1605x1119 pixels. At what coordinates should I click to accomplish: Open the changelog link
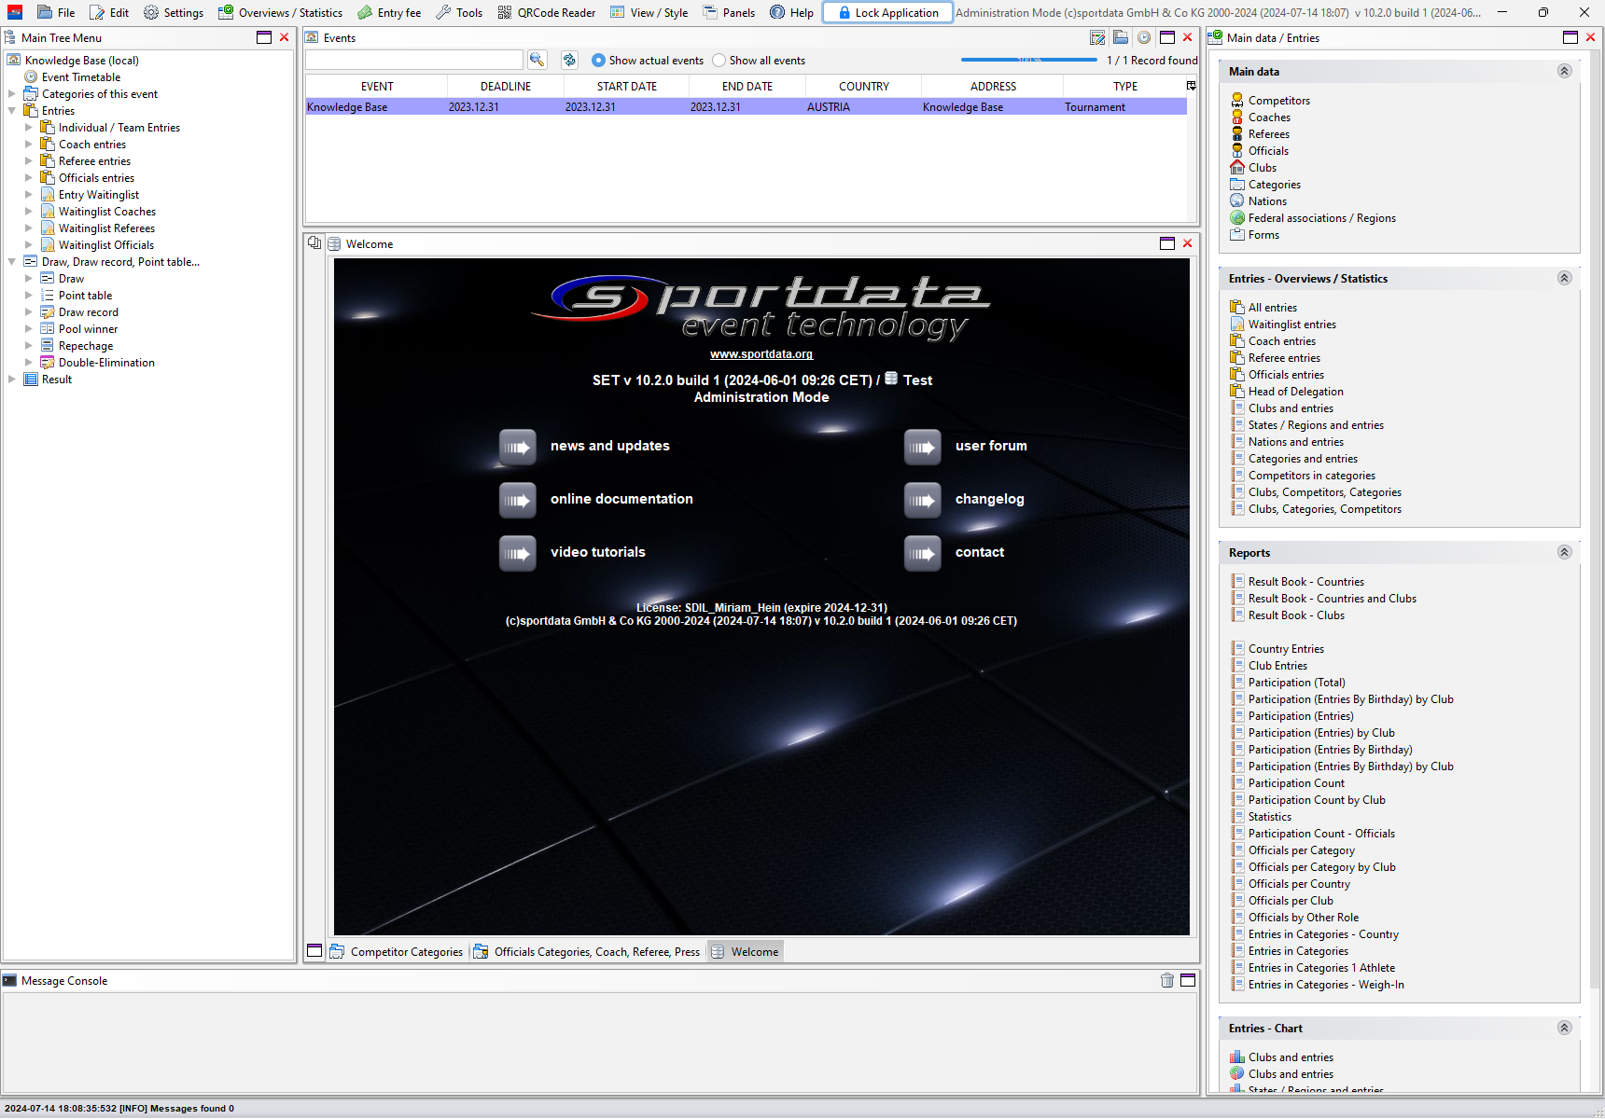point(989,499)
